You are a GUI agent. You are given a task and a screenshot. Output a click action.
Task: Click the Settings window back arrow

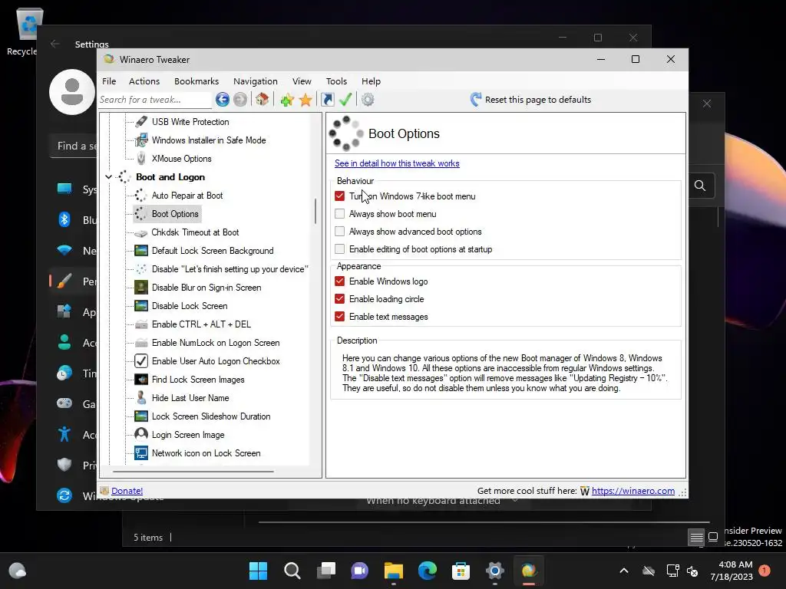point(55,44)
